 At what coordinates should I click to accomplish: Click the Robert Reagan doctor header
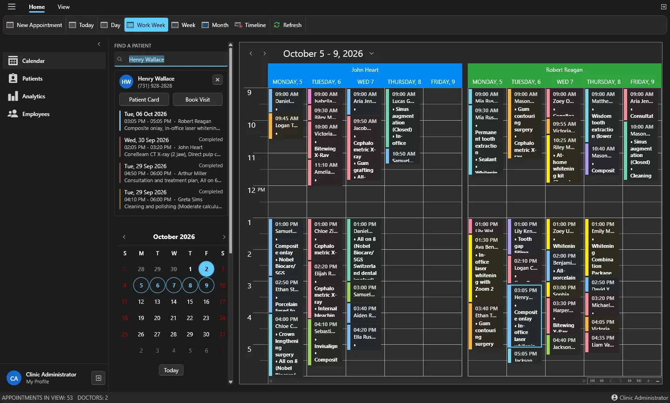pyautogui.click(x=564, y=70)
